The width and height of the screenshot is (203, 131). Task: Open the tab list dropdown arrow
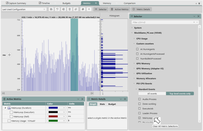pyautogui.click(x=199, y=4)
